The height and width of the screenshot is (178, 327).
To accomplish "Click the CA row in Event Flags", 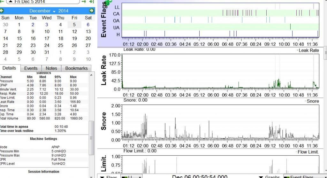I will point(220,13).
